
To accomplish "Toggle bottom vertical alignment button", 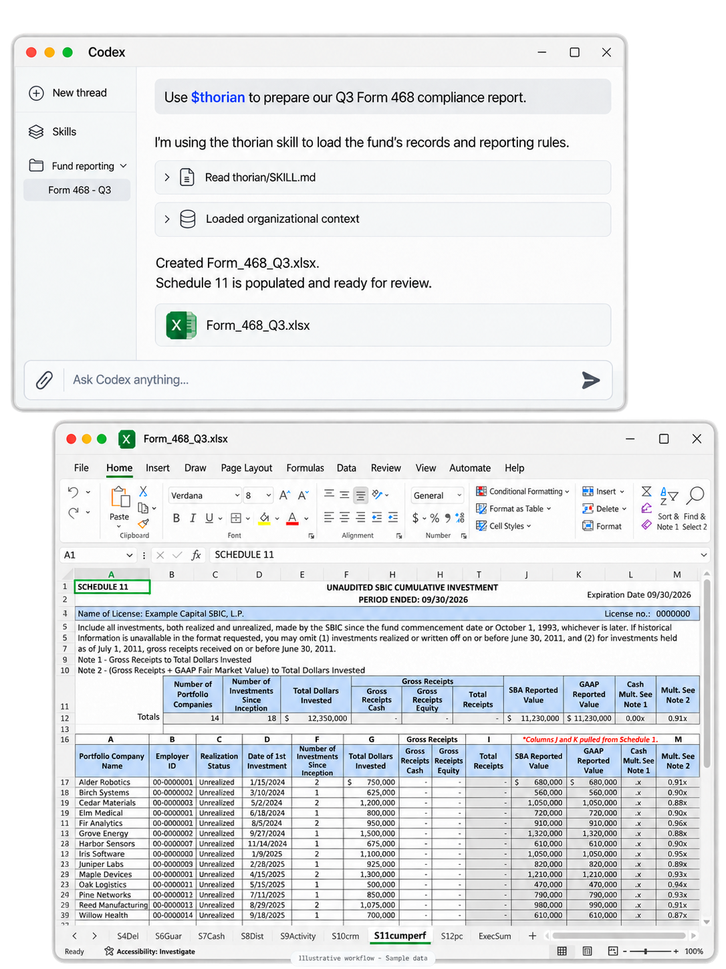I will 360,495.
